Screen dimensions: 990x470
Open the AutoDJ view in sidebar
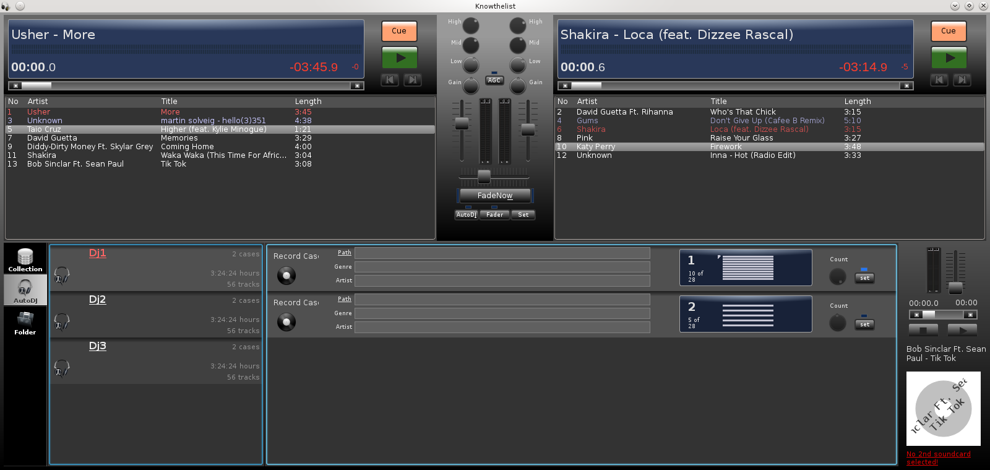click(x=25, y=290)
